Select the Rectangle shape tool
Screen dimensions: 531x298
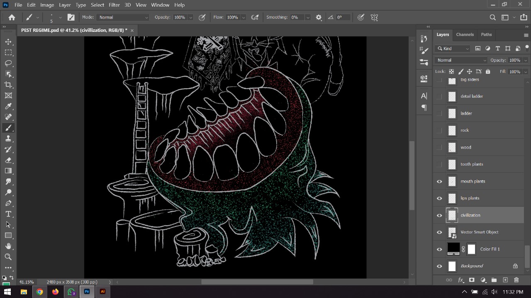(8, 236)
